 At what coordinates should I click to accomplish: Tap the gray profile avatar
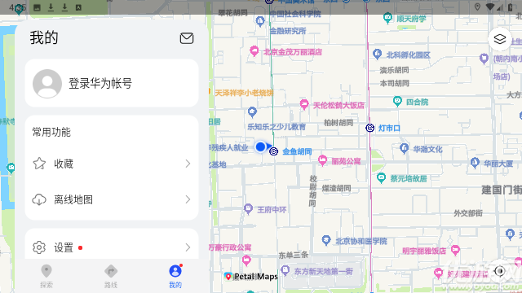click(x=47, y=83)
